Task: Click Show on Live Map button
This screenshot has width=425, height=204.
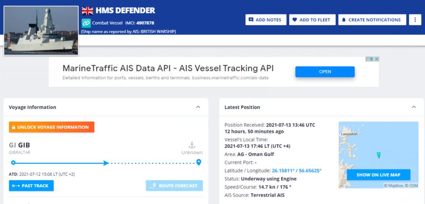Action: (x=378, y=175)
